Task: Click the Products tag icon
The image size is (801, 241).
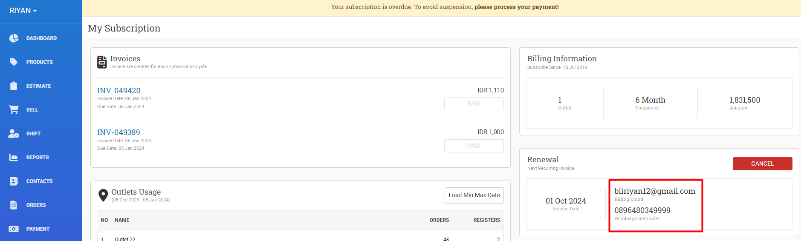Action: click(14, 62)
